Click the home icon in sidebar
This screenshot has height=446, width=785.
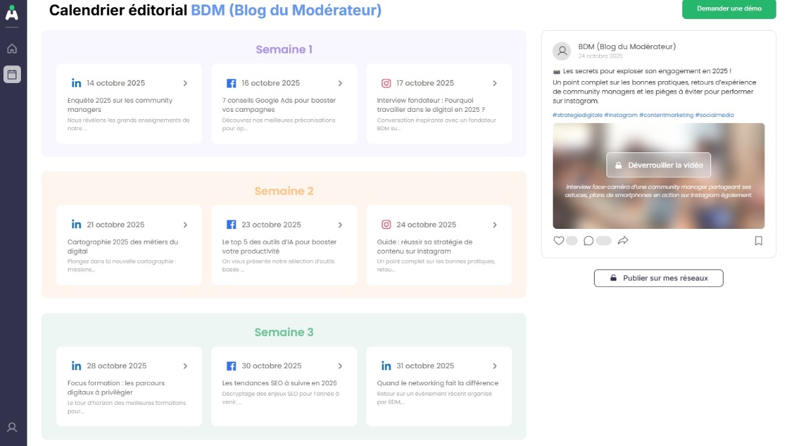tap(12, 48)
